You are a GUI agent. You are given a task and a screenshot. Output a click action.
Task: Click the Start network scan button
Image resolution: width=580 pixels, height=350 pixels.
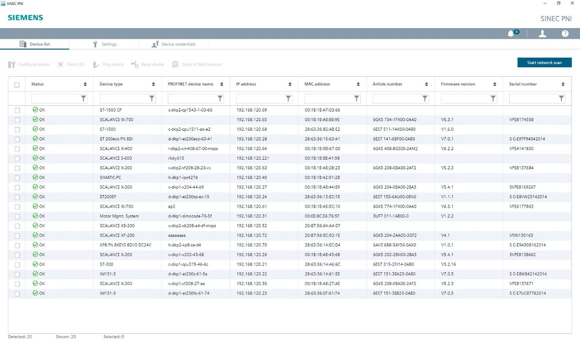(x=544, y=62)
